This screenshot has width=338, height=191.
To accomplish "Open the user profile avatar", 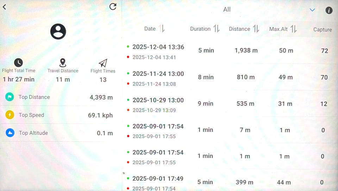I will coord(58,31).
